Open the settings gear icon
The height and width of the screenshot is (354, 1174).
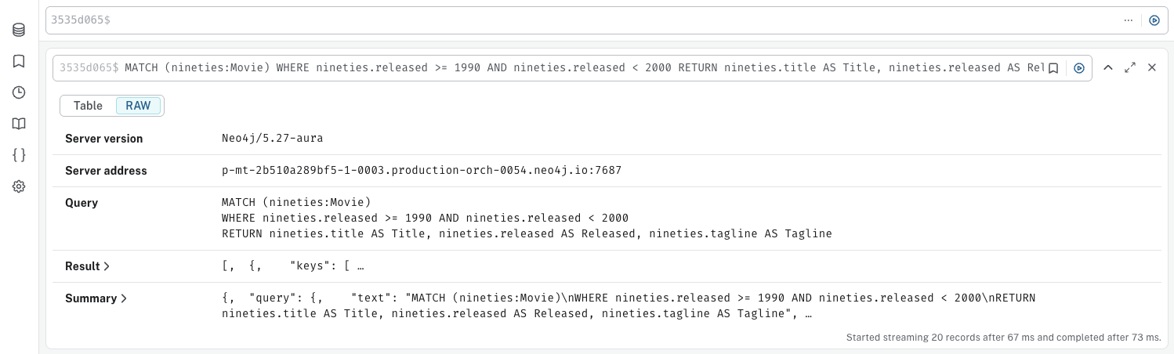(x=19, y=186)
